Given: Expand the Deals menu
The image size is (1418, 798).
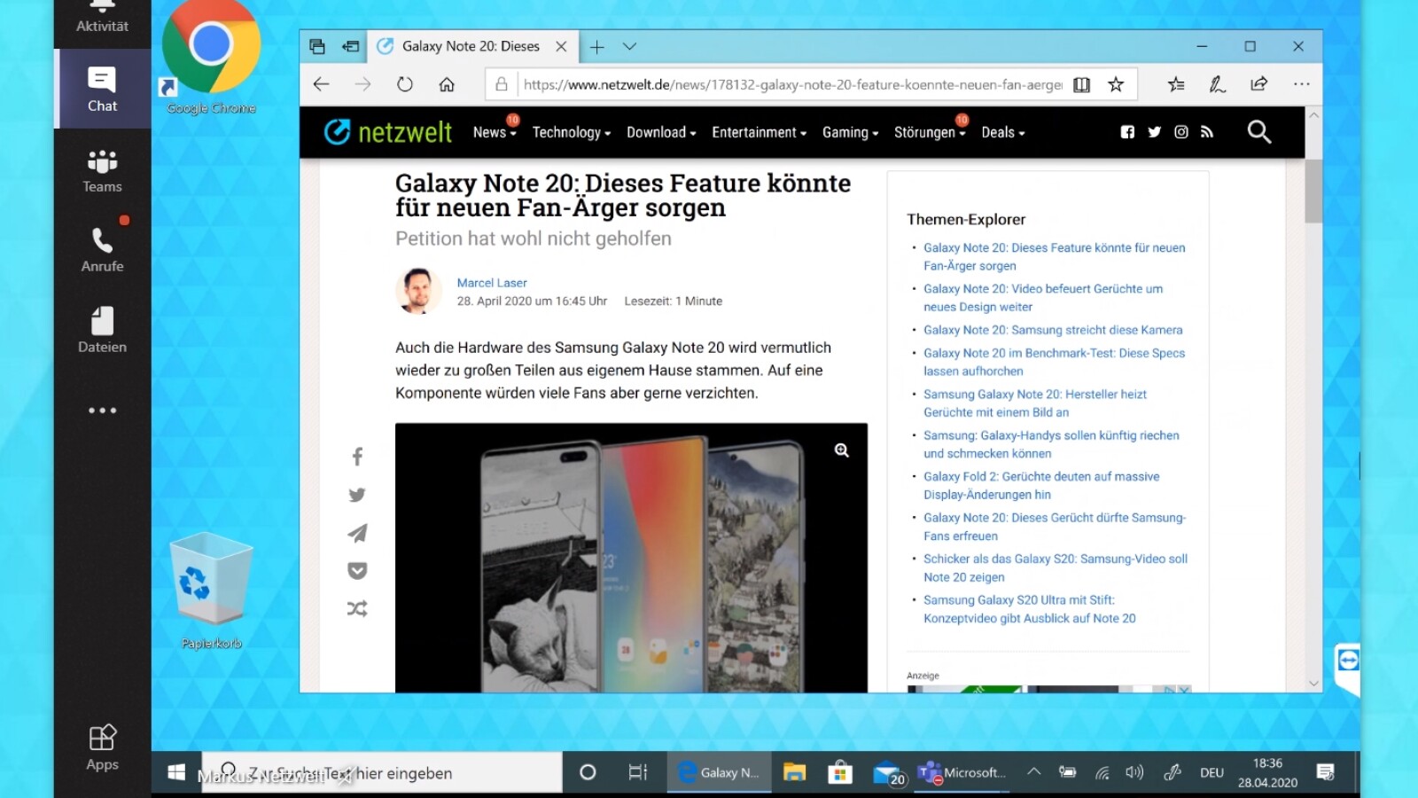Looking at the screenshot, I should click(1002, 132).
